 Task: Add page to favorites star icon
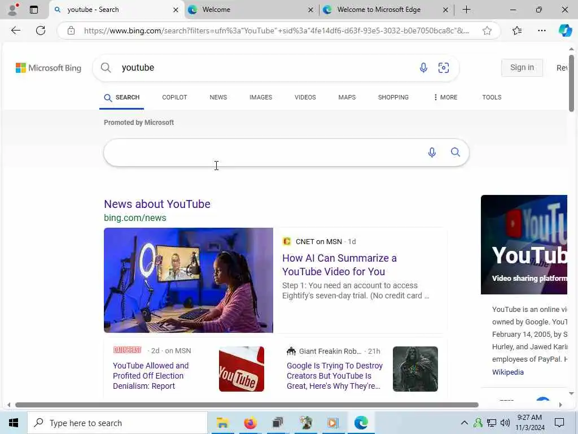click(487, 31)
